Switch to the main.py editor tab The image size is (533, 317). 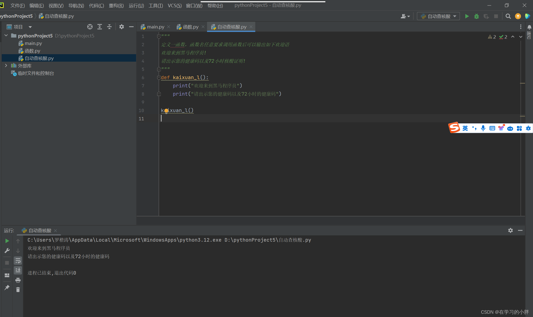tap(155, 27)
